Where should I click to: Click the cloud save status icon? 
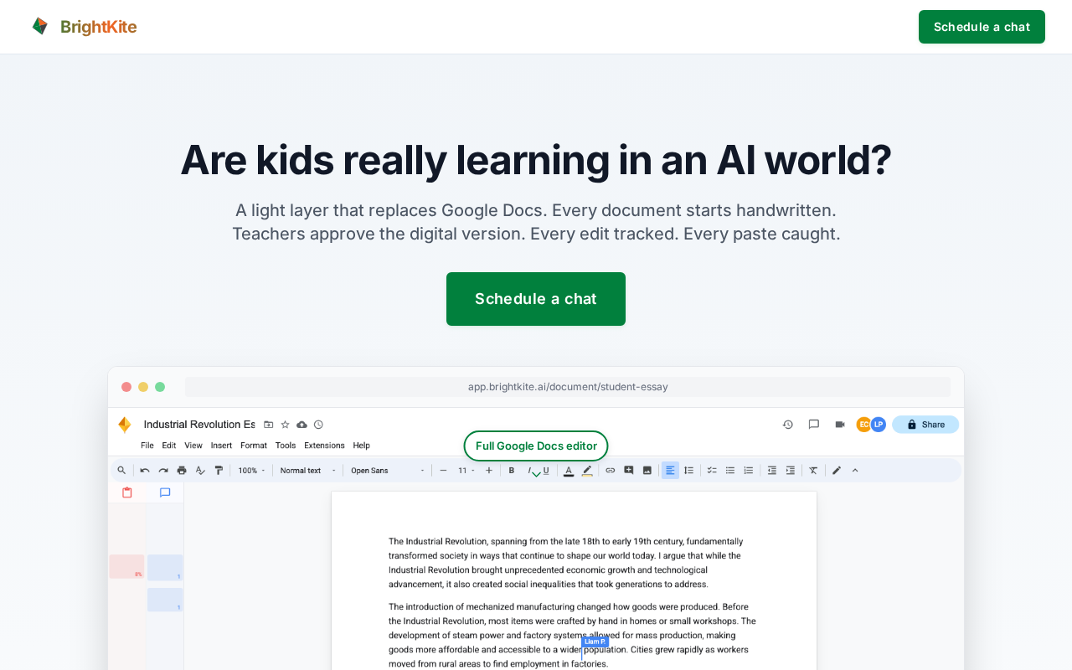coord(301,425)
